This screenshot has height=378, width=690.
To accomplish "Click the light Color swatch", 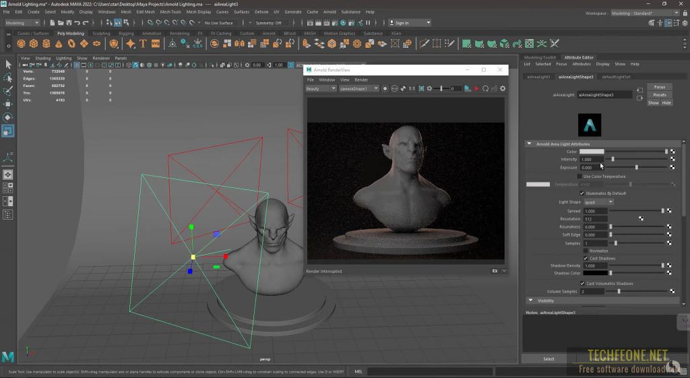I will (592, 152).
